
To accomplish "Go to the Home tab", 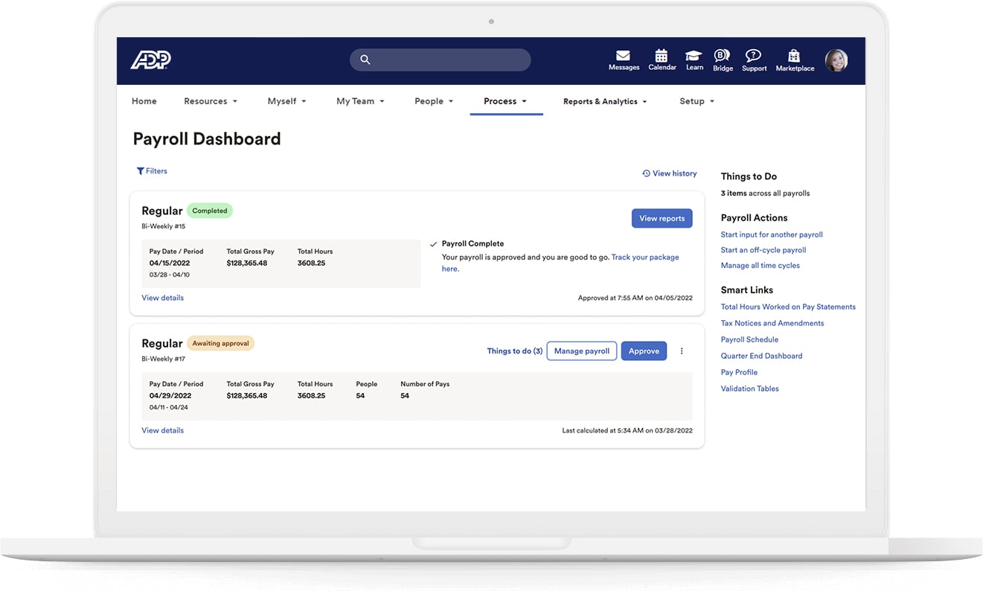I will [x=144, y=101].
